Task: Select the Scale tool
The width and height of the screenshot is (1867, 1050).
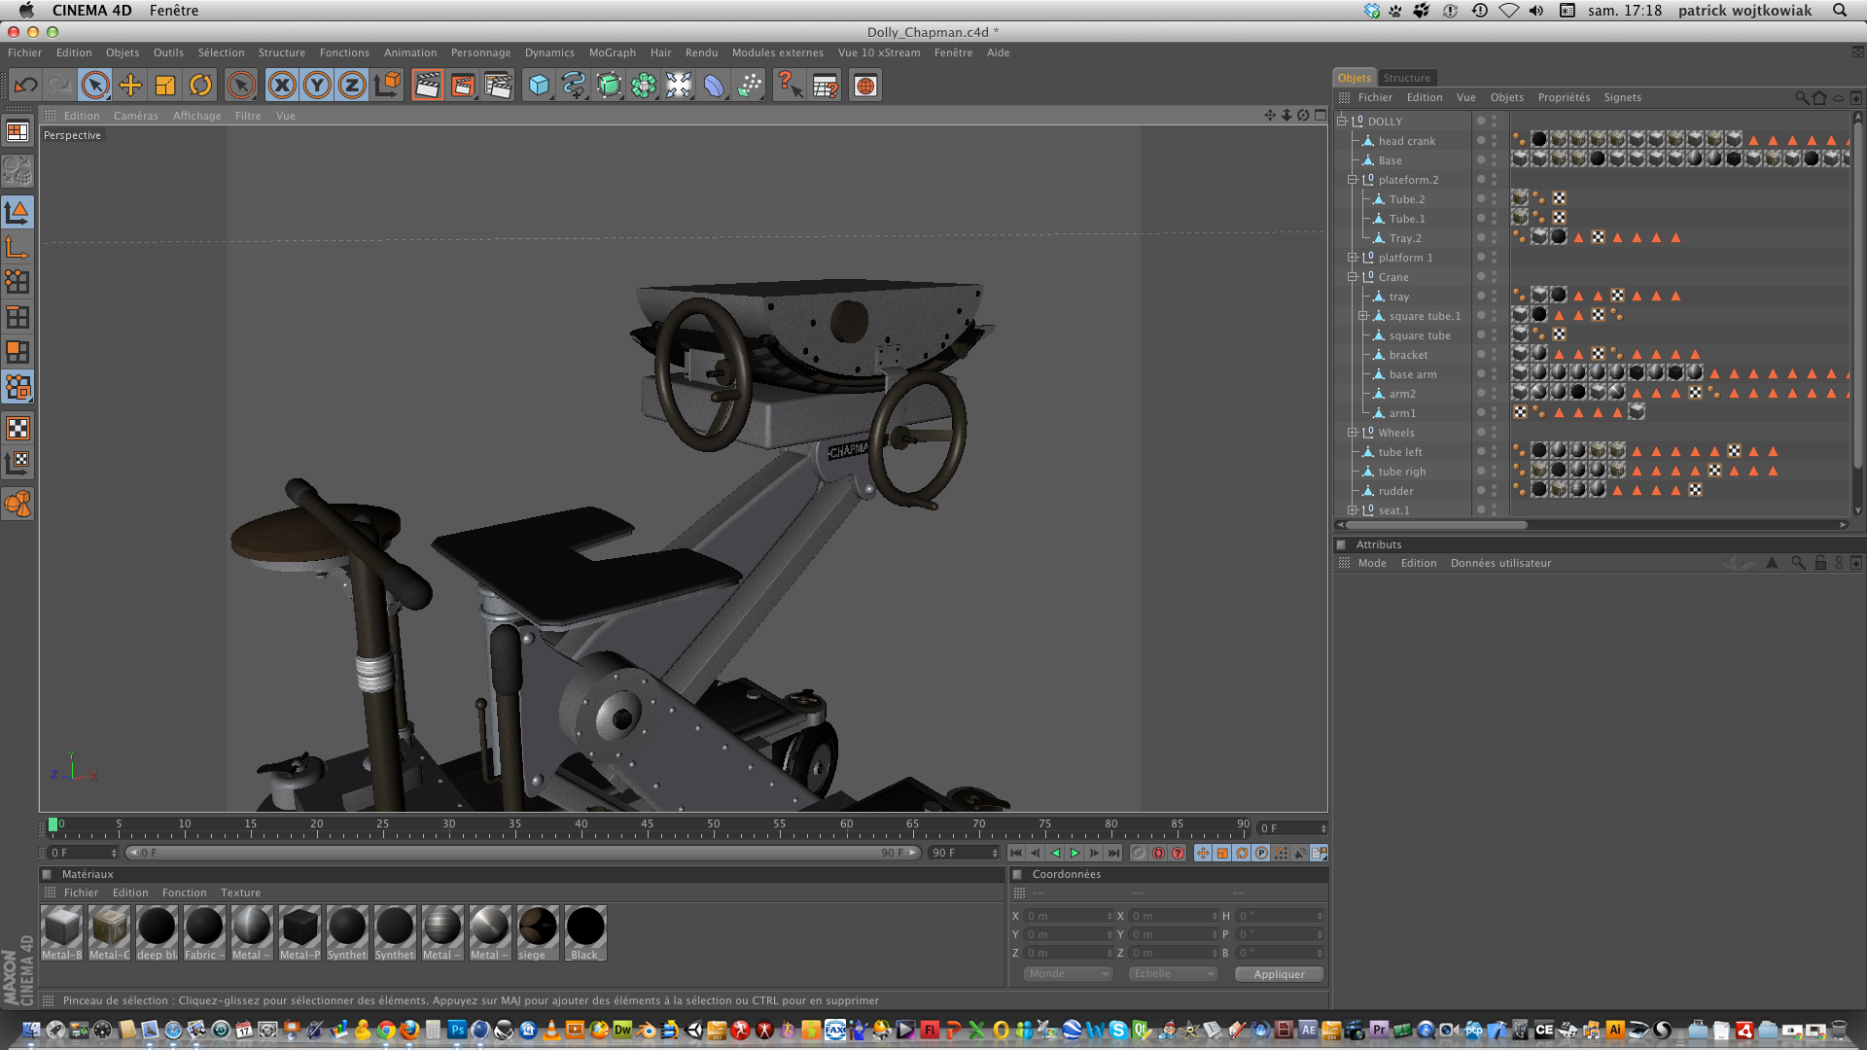Action: [x=165, y=86]
